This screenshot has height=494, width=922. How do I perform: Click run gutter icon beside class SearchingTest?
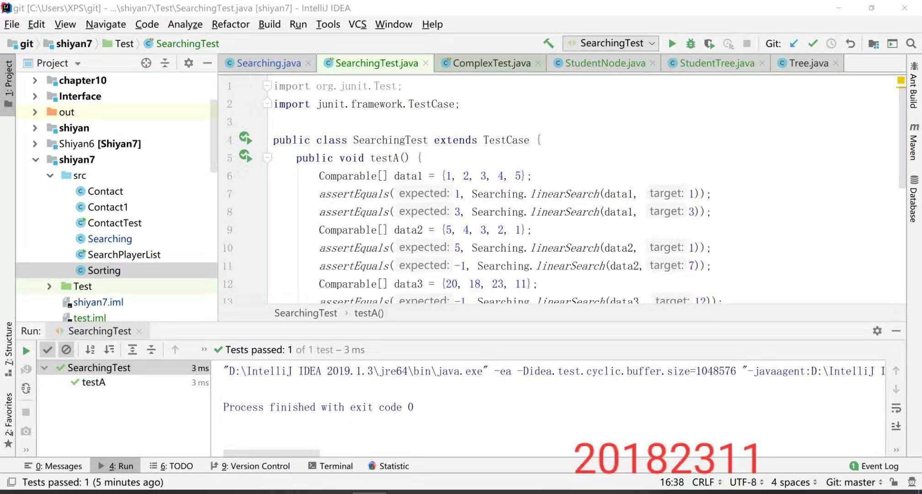(245, 138)
